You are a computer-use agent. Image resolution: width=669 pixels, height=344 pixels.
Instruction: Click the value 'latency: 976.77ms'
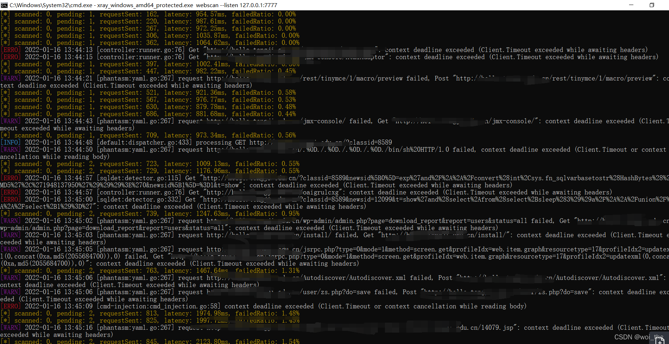pyautogui.click(x=194, y=100)
